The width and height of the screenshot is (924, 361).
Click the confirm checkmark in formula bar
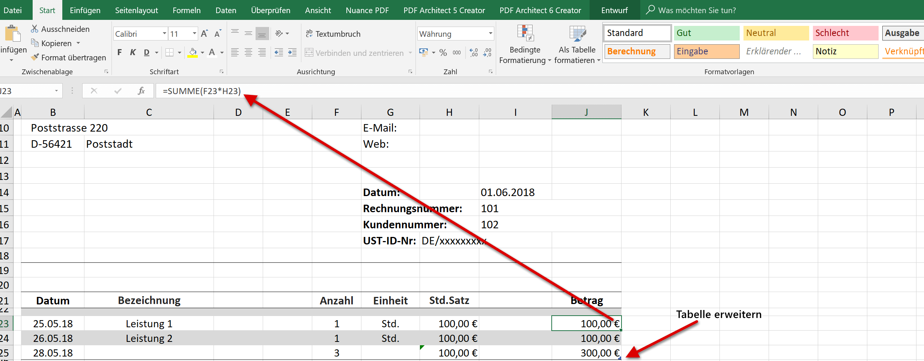point(118,91)
